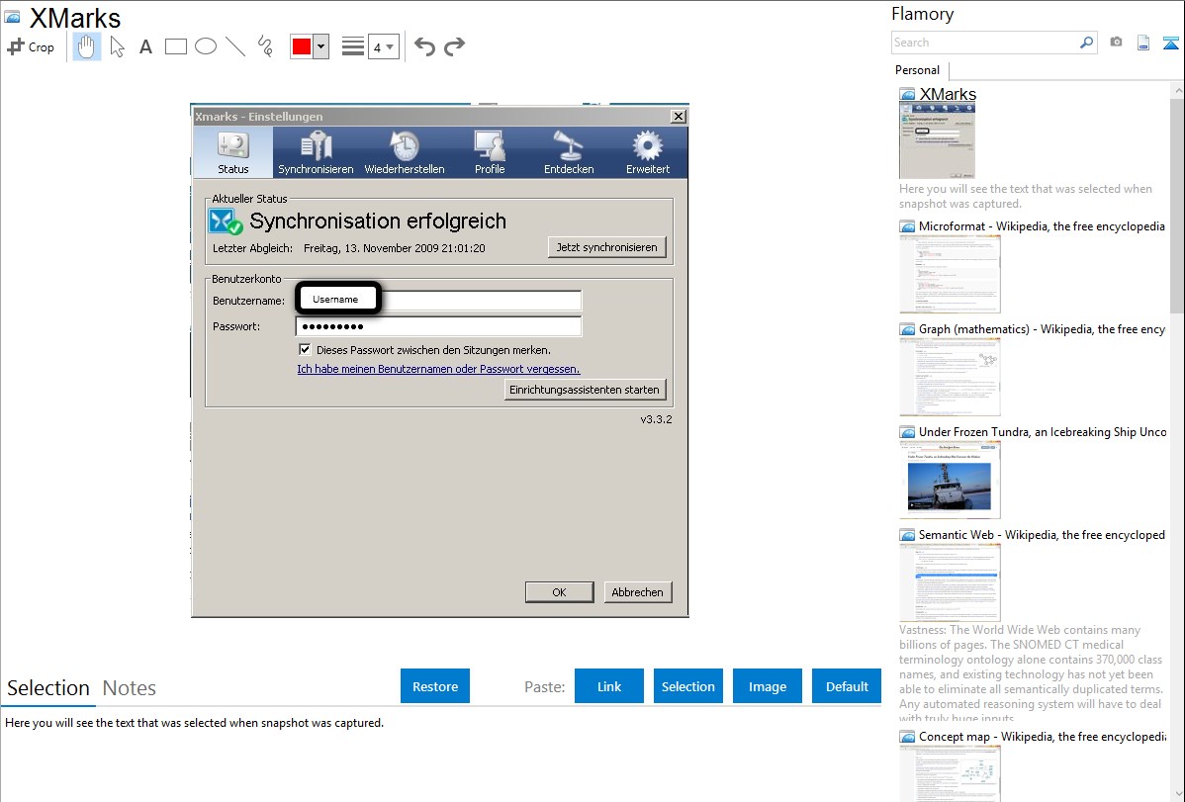
Task: Switch to the Notes tab
Action: [x=130, y=688]
